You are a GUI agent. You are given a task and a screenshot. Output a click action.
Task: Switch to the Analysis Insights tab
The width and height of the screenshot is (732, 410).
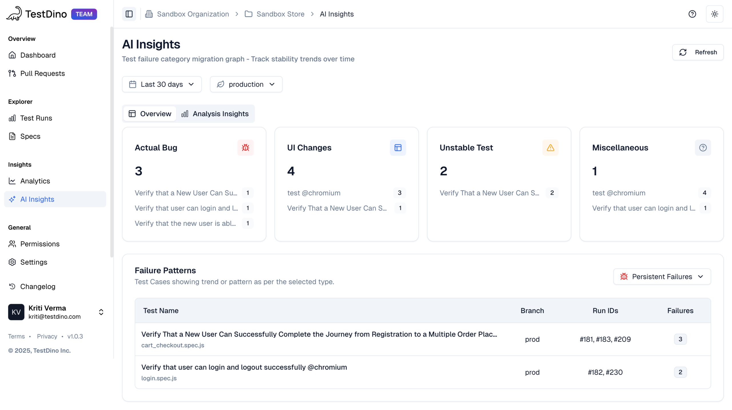click(215, 114)
